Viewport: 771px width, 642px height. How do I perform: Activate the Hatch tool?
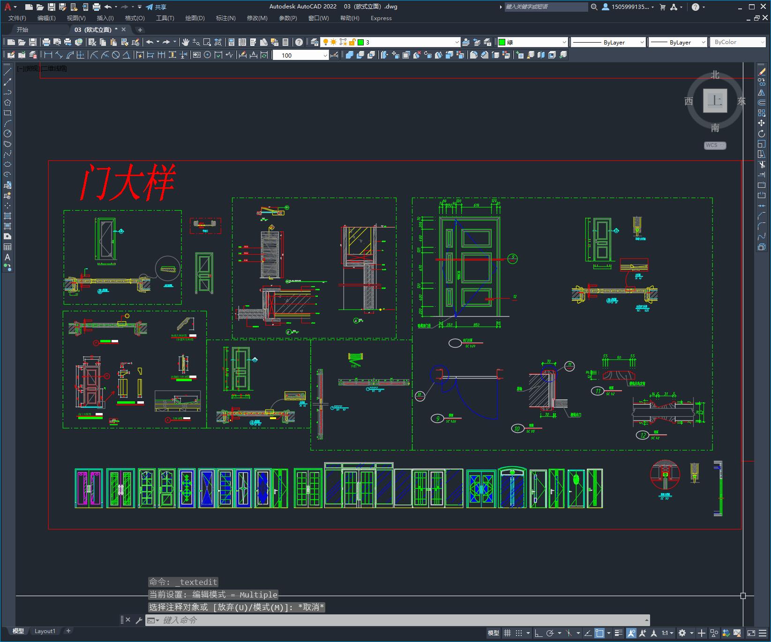click(x=7, y=216)
